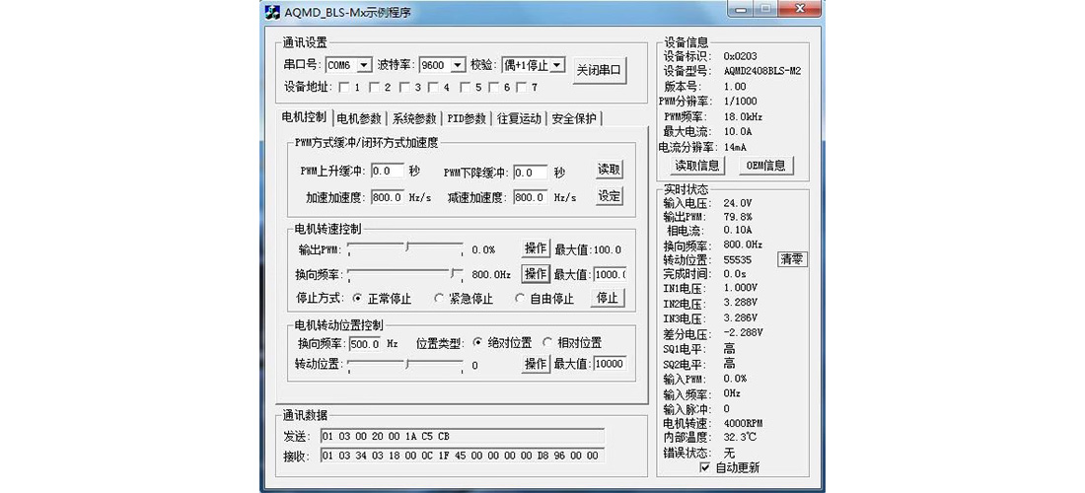This screenshot has height=493, width=1085.
Task: Click 操作 button beside 800.0Hz frequency
Action: 536,274
